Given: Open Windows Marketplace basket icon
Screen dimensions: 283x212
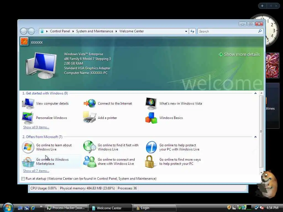Looking at the screenshot, I should tap(28, 162).
